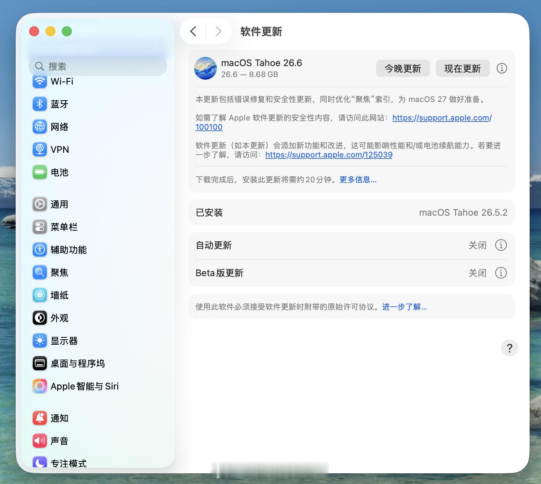Click the yellow minimize window button
The width and height of the screenshot is (541, 484).
coord(50,31)
